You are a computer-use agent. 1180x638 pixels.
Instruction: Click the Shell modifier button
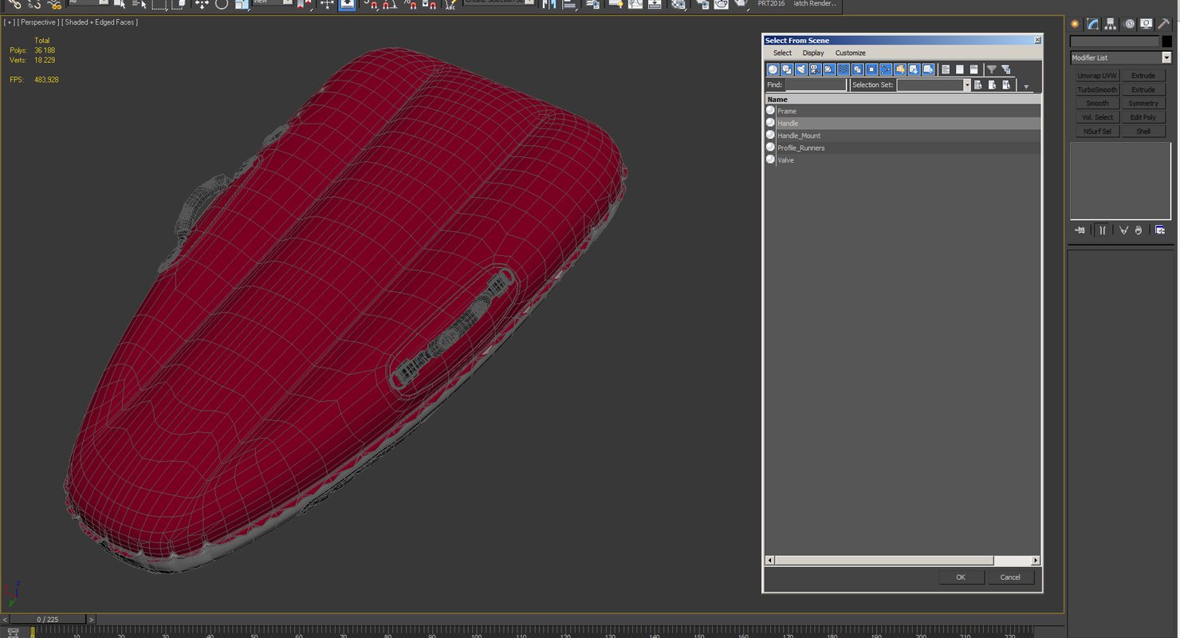[1143, 131]
